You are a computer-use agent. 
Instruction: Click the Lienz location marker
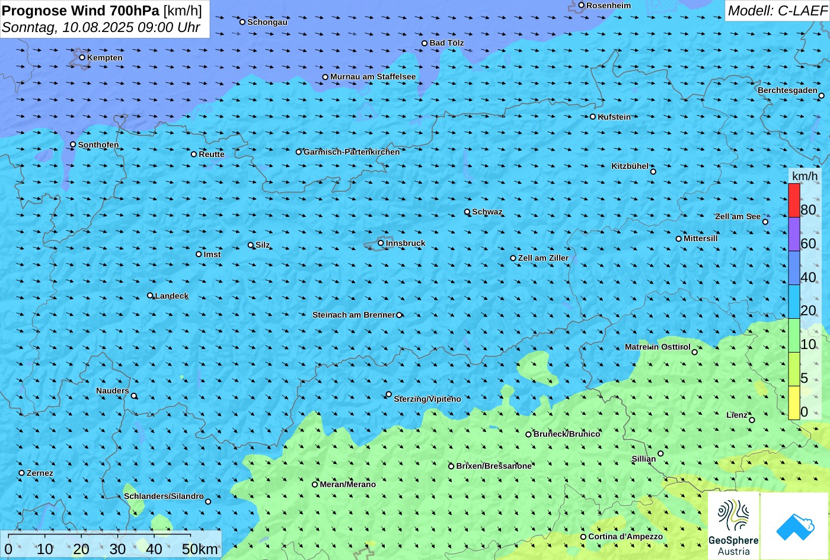pyautogui.click(x=752, y=420)
